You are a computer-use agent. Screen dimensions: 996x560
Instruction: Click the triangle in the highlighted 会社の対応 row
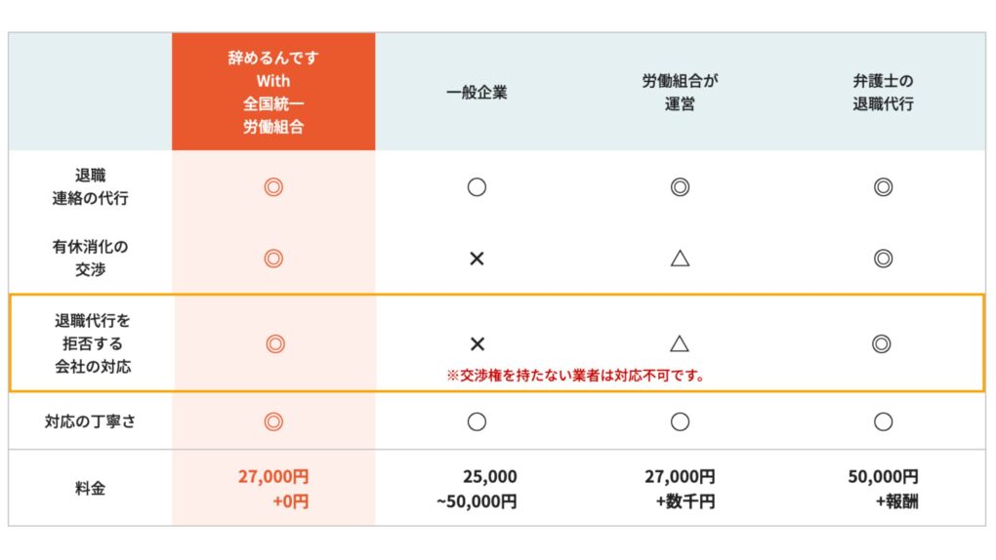point(680,343)
